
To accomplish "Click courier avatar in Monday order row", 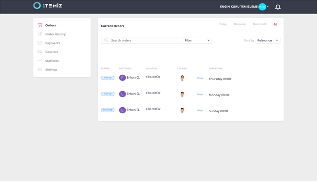I will pos(182,94).
